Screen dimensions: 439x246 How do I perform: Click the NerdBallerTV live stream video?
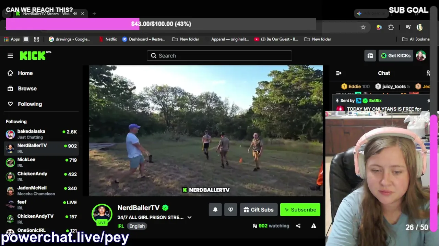(206, 131)
